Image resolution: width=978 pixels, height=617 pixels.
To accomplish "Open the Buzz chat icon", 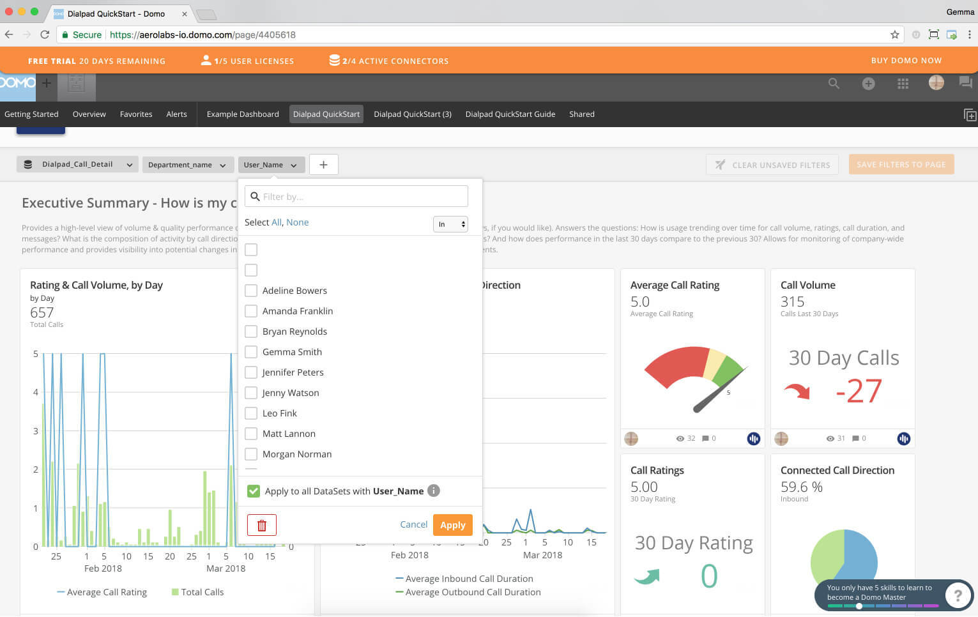I will coord(965,82).
